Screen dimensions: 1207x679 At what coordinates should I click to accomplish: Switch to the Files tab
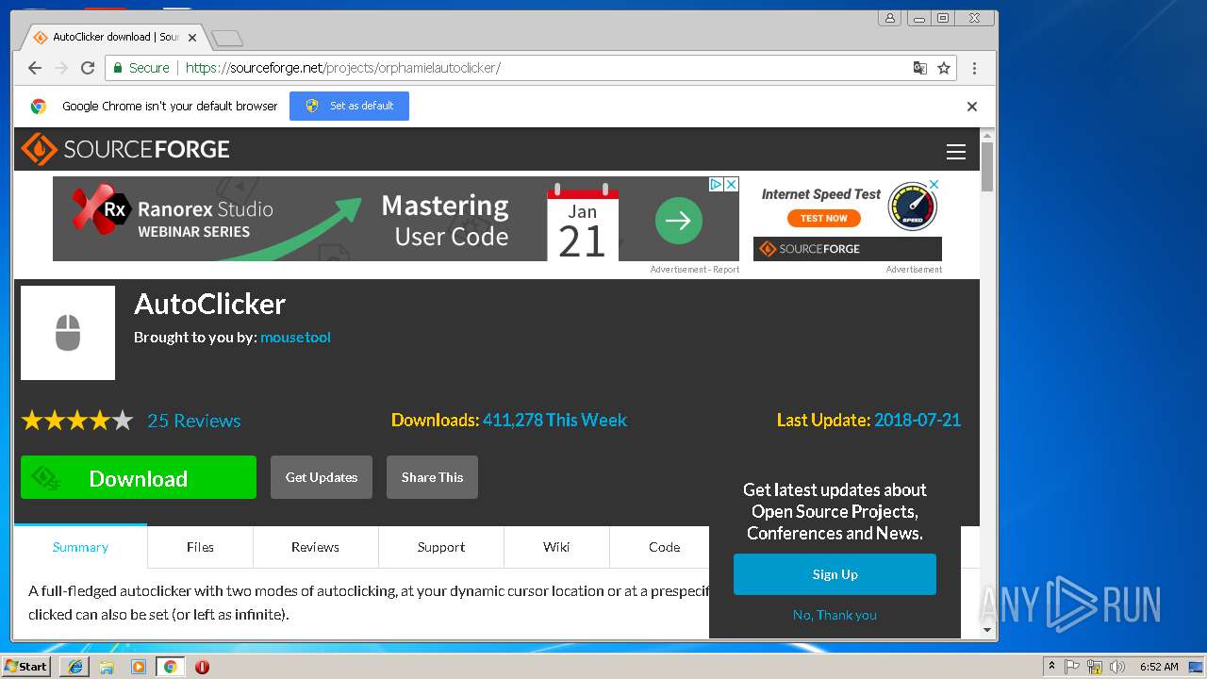point(200,547)
